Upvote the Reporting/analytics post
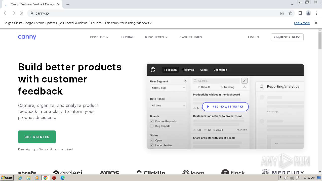The height and width of the screenshot is (181, 322). click(x=262, y=86)
